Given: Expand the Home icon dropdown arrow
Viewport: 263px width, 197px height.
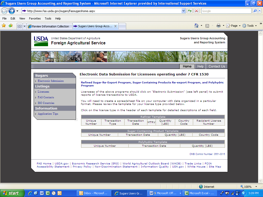Looking at the screenshot, I should pyautogui.click(x=201, y=26).
